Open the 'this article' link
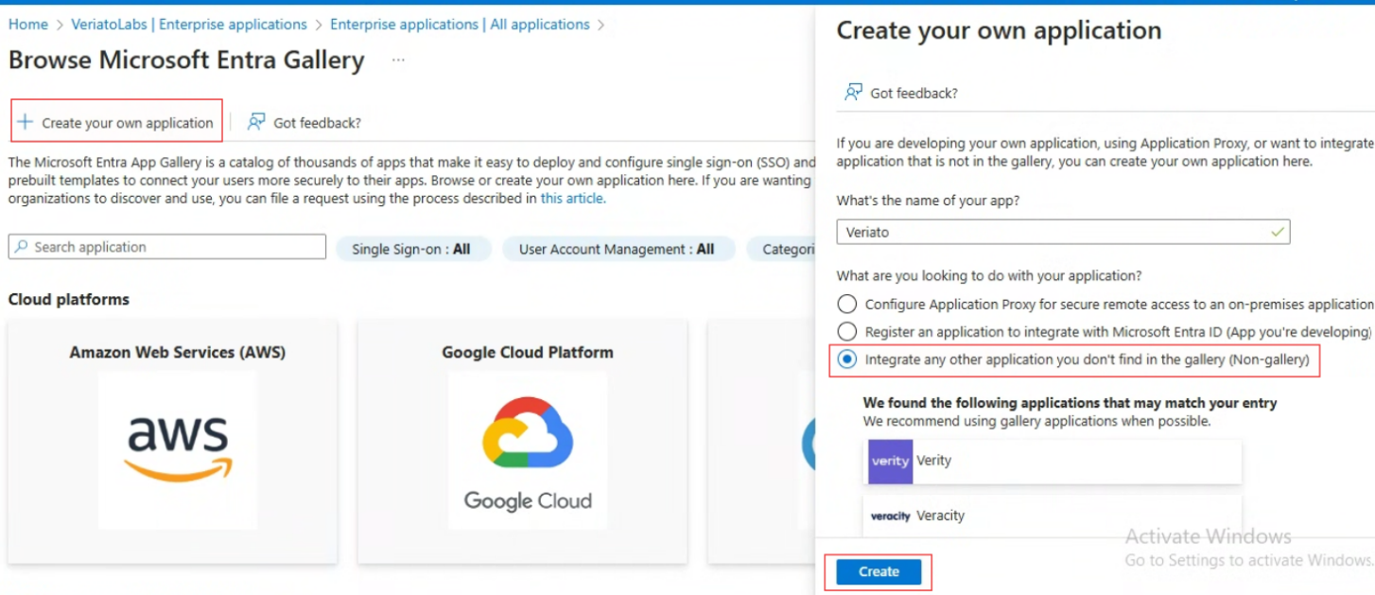This screenshot has height=595, width=1375. 573,199
